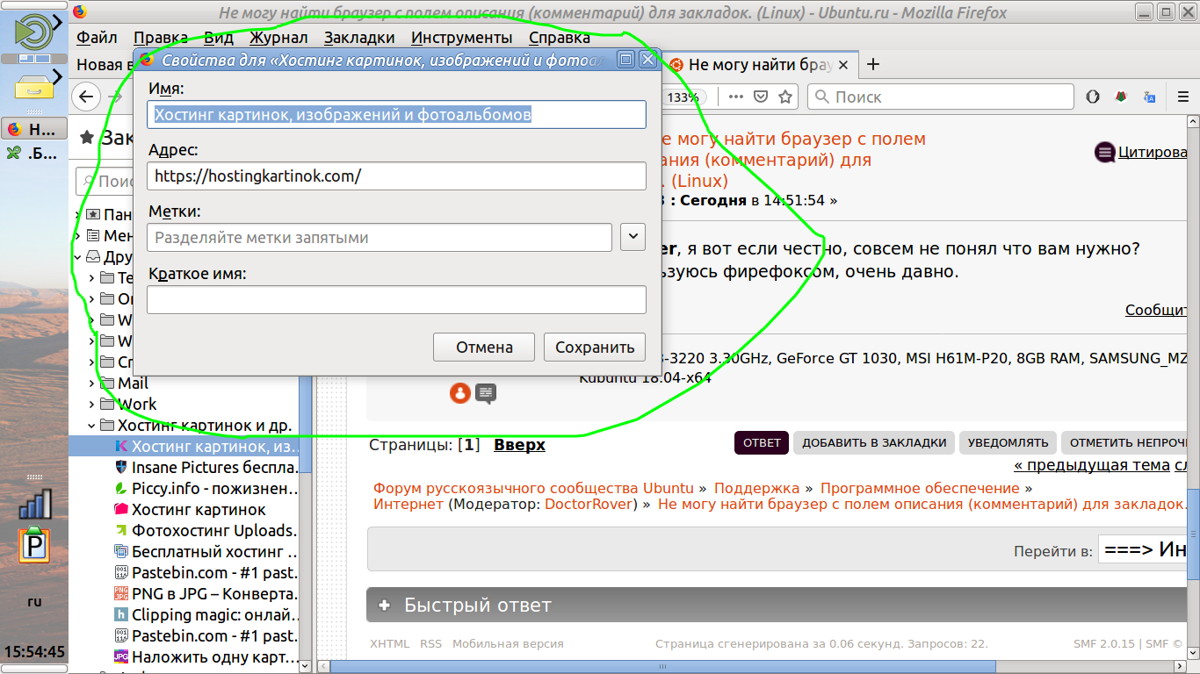Click the Цитировать quote icon
This screenshot has height=674, width=1200.
1105,152
